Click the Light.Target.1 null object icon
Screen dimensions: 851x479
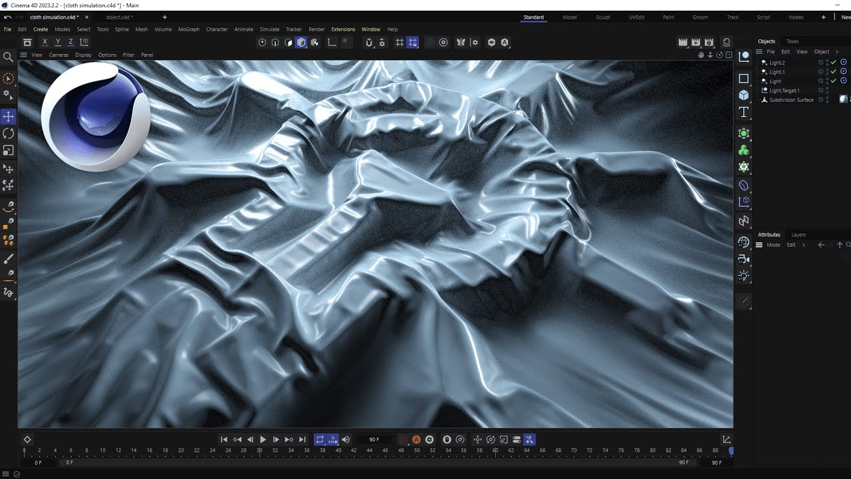765,90
